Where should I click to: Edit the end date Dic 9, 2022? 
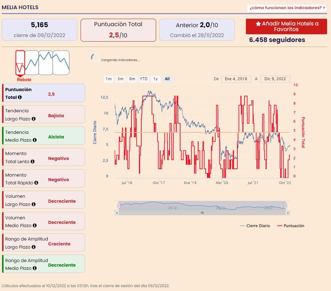pos(275,79)
